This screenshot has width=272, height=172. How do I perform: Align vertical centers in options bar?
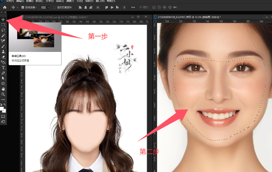tap(112, 7)
